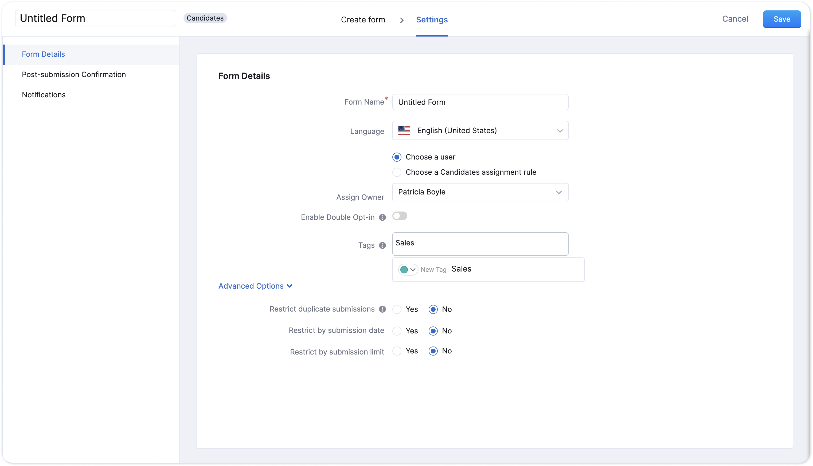Click info icon for Restrict duplicate submissions
Image resolution: width=813 pixels, height=466 pixels.
[382, 309]
